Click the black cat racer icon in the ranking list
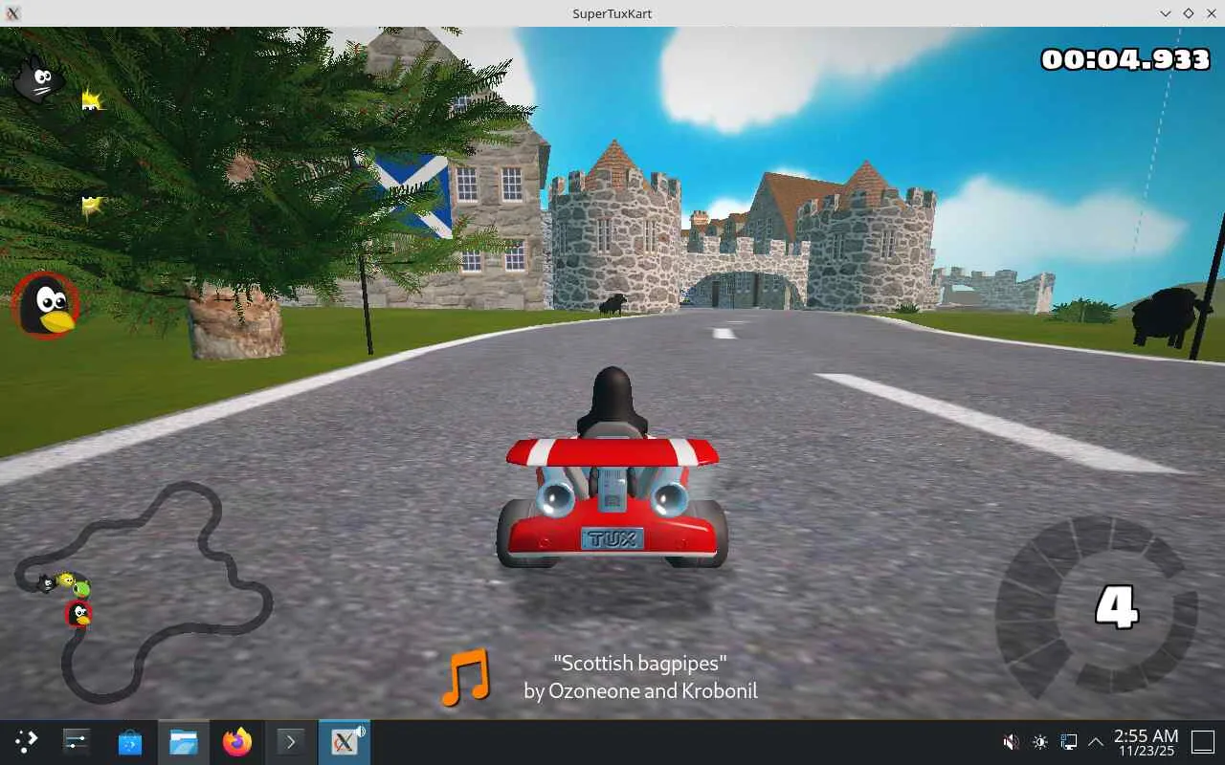The width and height of the screenshot is (1225, 765). 37,79
